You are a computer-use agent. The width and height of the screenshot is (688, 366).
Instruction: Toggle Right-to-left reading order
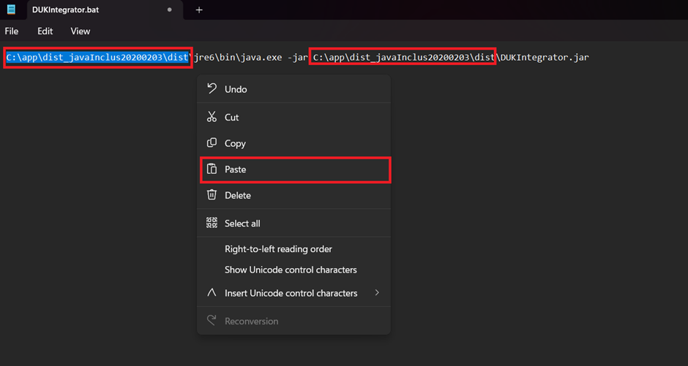click(x=278, y=249)
